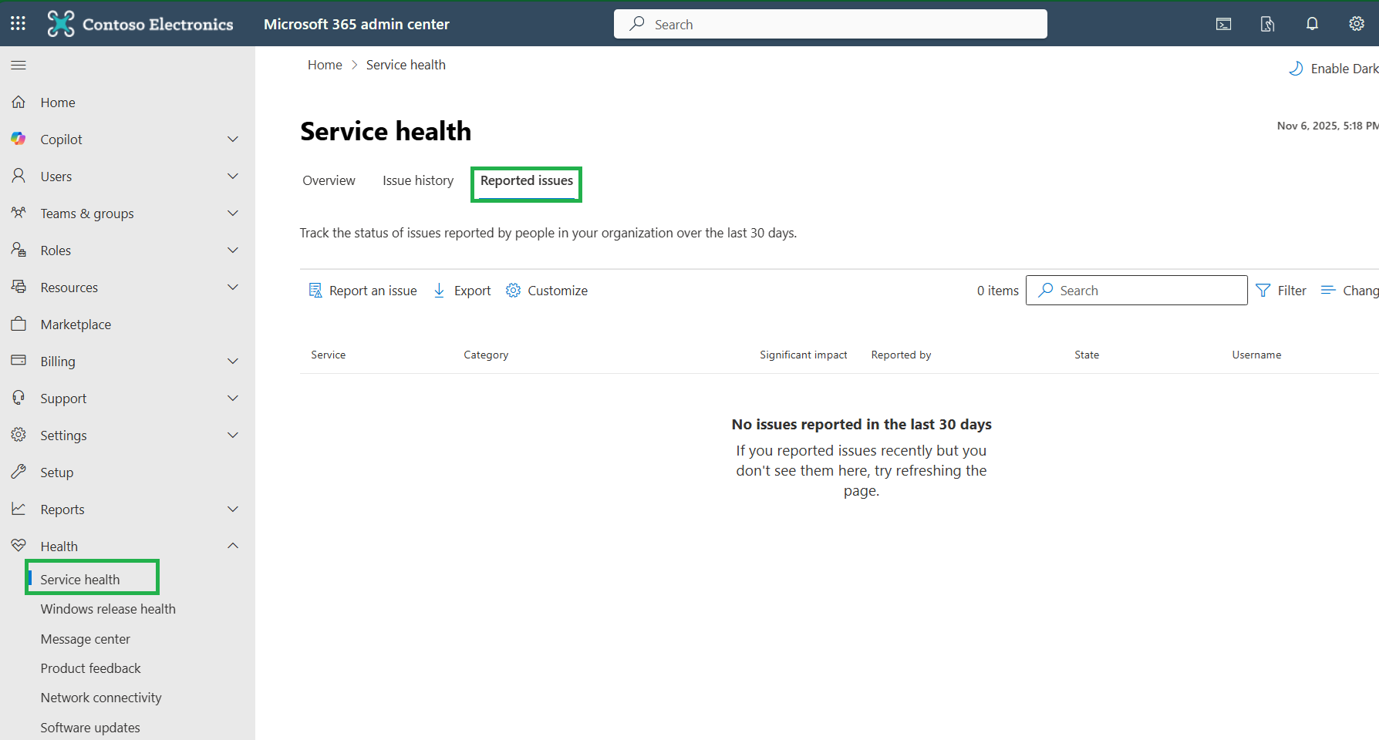Click Report an issue button

click(362, 291)
